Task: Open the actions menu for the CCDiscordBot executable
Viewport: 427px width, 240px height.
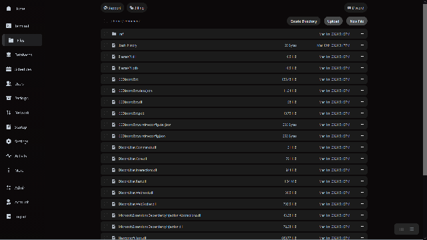Action: tap(362, 79)
